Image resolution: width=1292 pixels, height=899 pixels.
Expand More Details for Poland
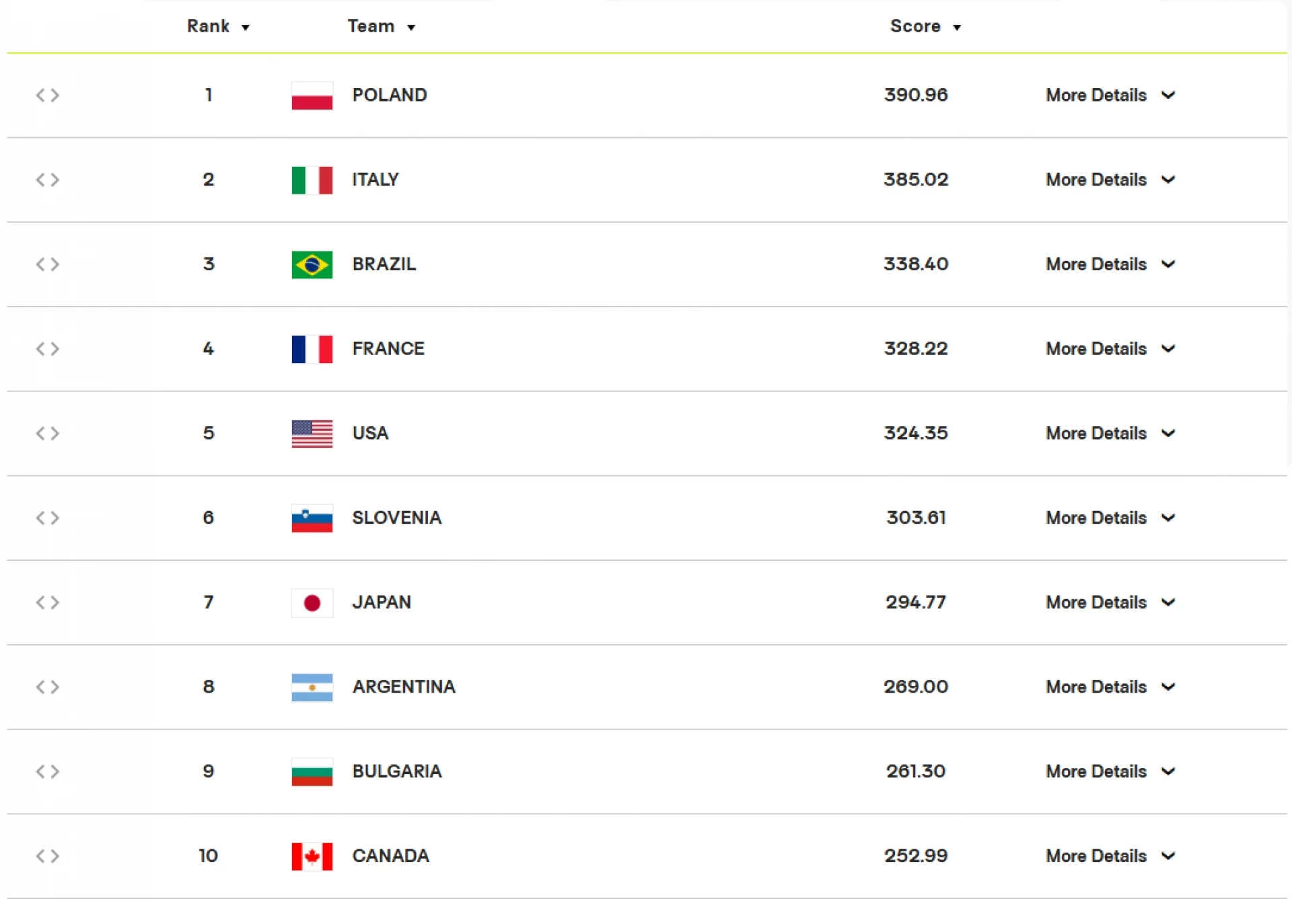[x=1110, y=95]
